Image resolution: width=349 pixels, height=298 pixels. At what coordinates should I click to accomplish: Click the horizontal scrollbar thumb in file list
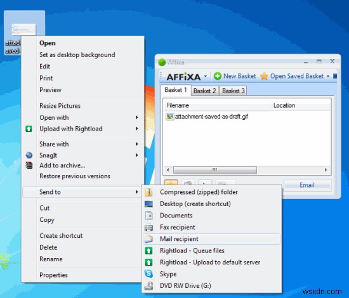point(215,170)
